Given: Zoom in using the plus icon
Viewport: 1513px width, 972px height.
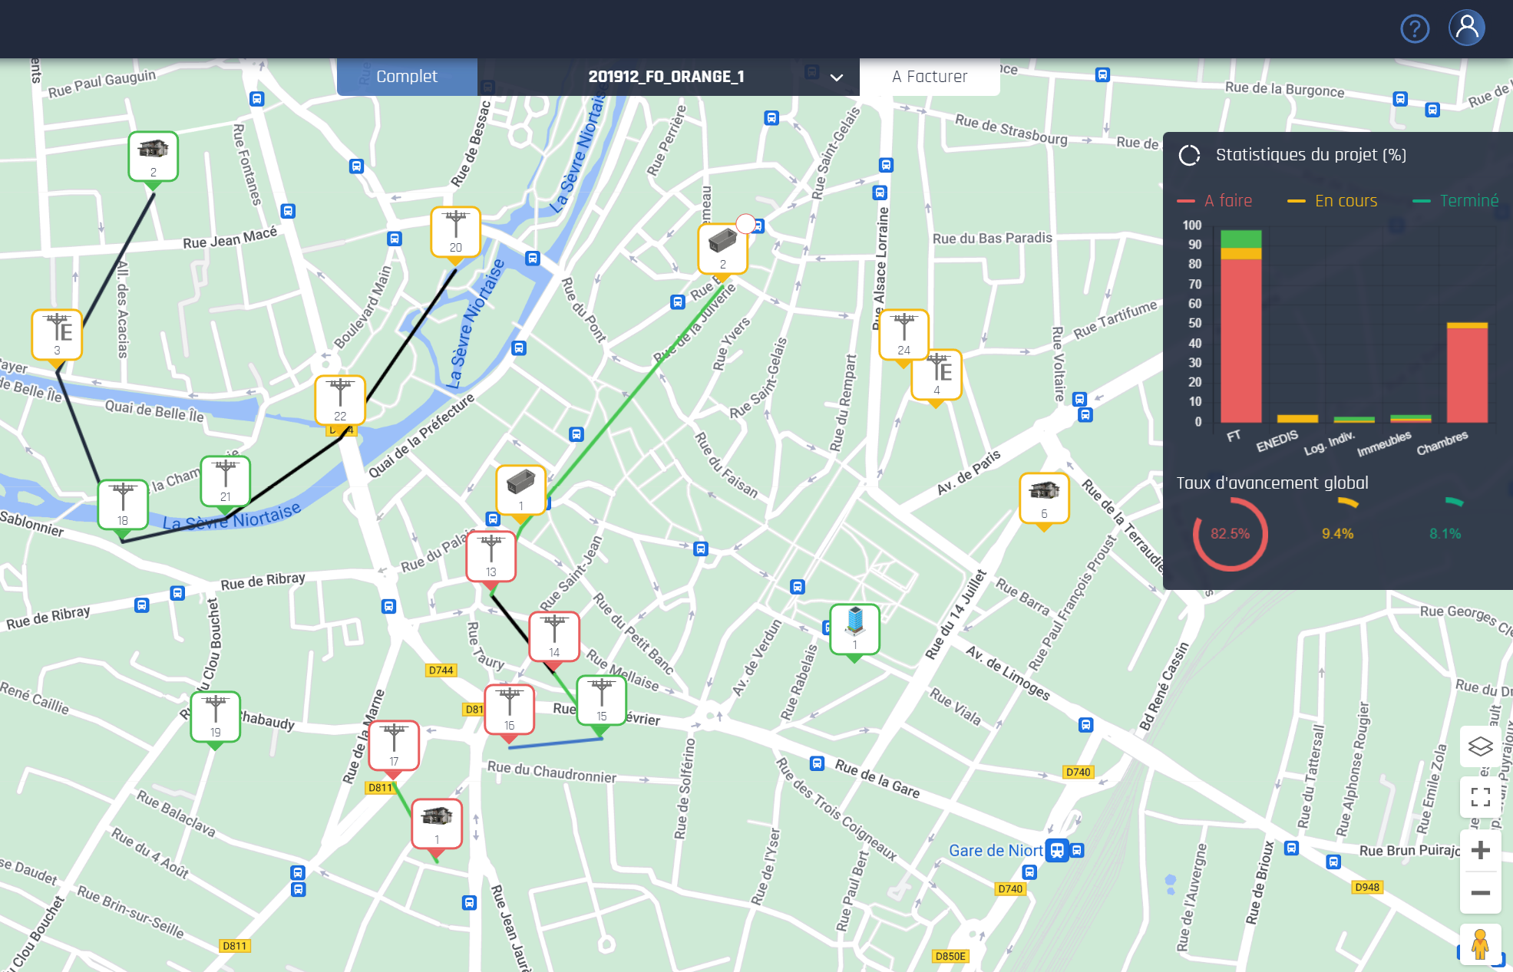Looking at the screenshot, I should [1481, 849].
